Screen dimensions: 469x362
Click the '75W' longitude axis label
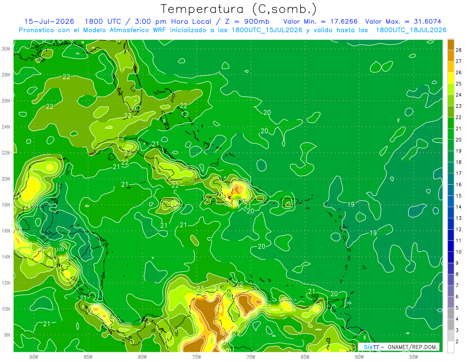coord(197,357)
